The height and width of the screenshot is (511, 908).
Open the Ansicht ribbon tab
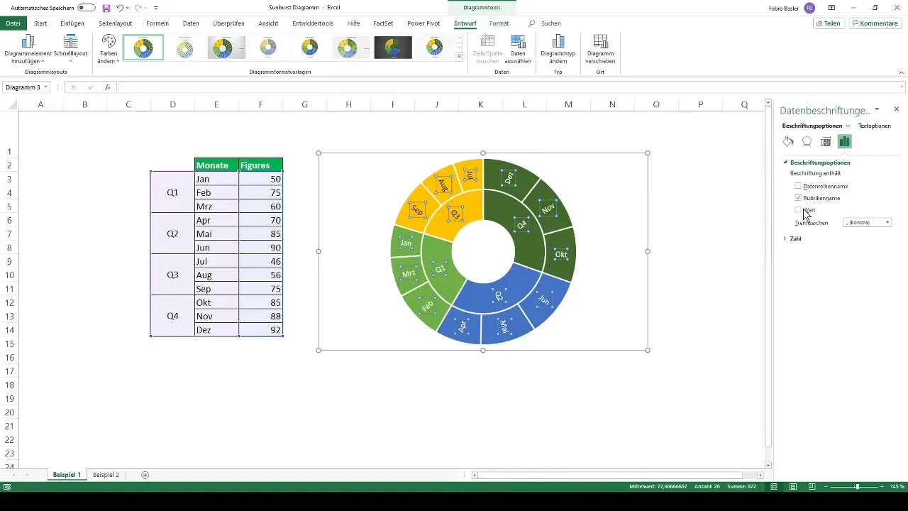point(268,23)
